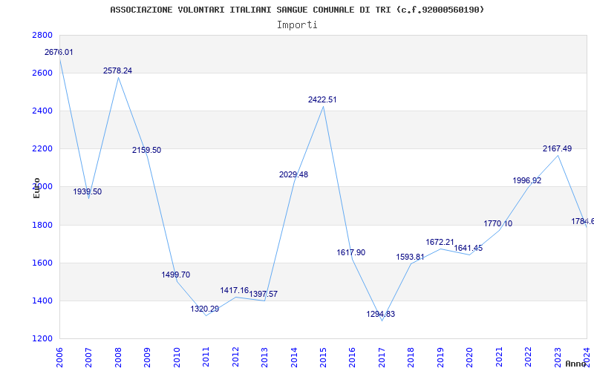Screen dimensions: 594x371
Task: Click the 1397.57 data label
Action: pos(264,294)
